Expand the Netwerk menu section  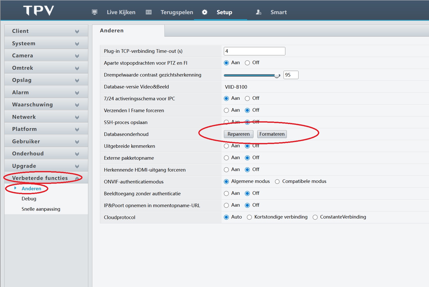point(46,117)
